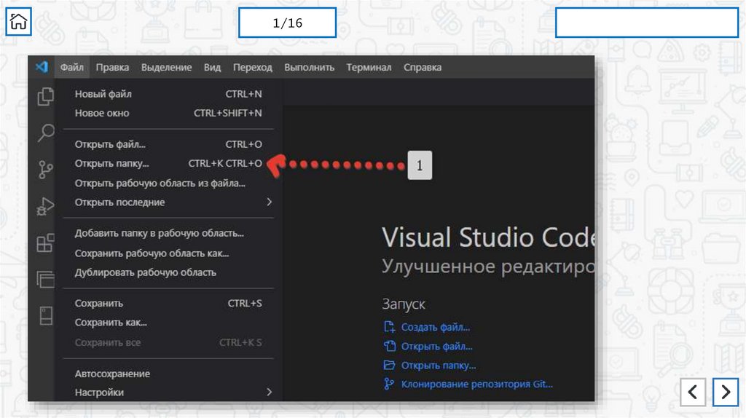The height and width of the screenshot is (418, 746).
Task: Expand the Открыть последние submenu
Action: (168, 202)
